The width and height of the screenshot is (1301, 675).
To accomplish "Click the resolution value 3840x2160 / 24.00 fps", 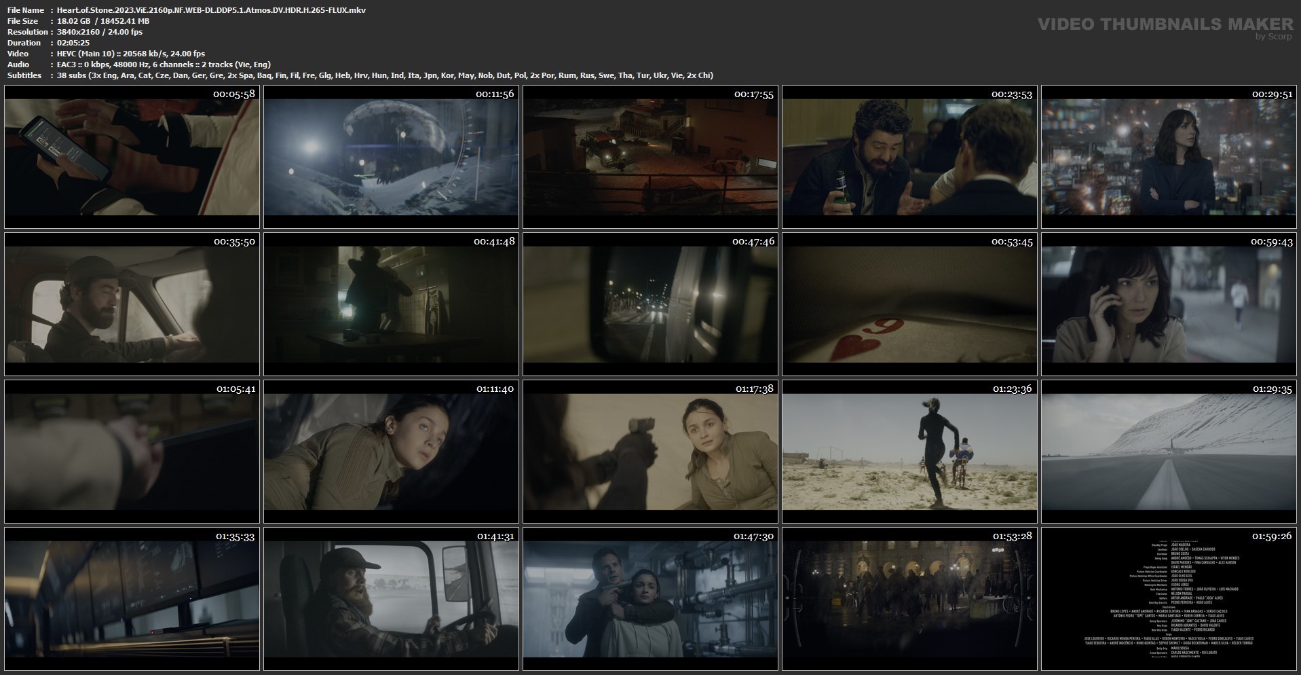I will (100, 32).
